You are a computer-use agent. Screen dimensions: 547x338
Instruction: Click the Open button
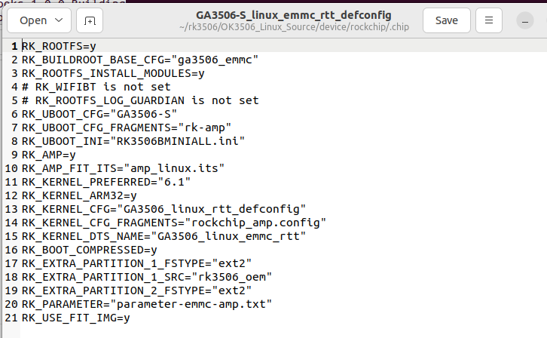tap(33, 20)
